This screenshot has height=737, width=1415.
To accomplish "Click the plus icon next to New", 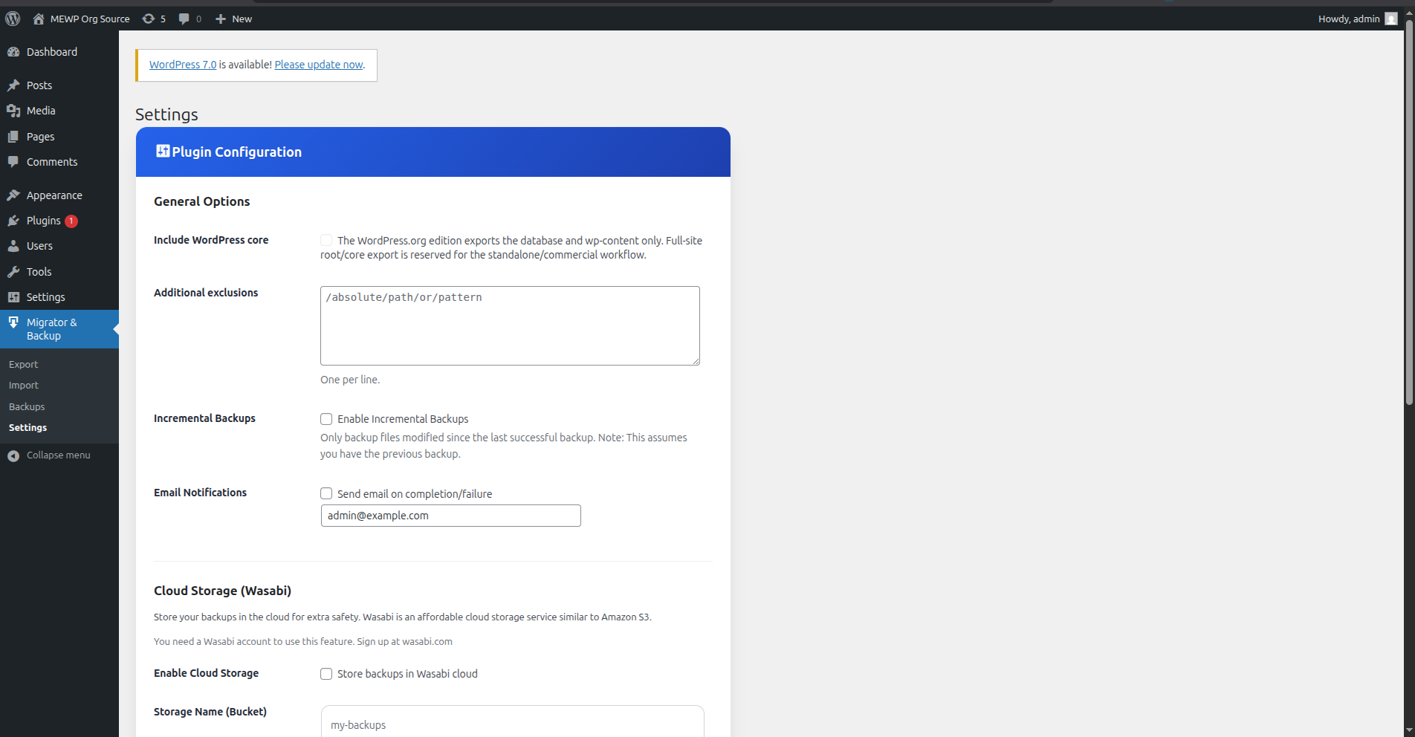I will pyautogui.click(x=221, y=19).
